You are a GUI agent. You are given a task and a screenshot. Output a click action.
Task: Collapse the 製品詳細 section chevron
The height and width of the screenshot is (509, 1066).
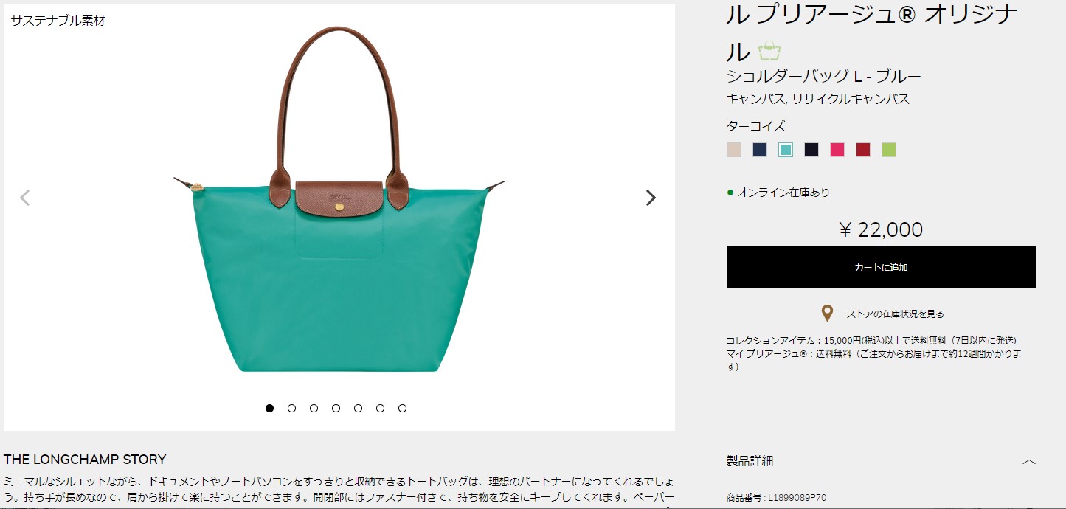(x=1029, y=462)
